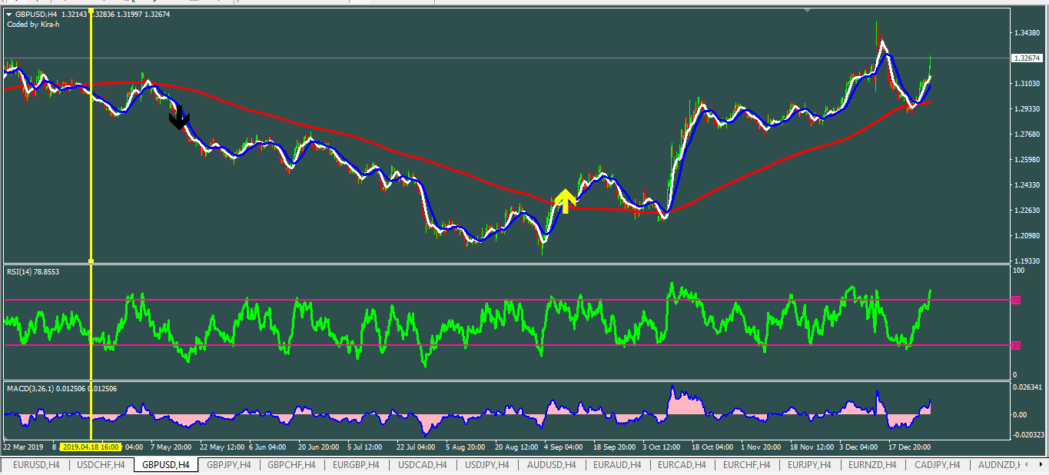Click the RSI 70 level label
Viewport: 1049px width, 475px height.
click(1015, 301)
